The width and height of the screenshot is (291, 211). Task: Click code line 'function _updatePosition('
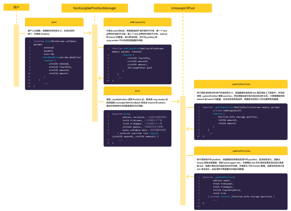tap(219, 177)
